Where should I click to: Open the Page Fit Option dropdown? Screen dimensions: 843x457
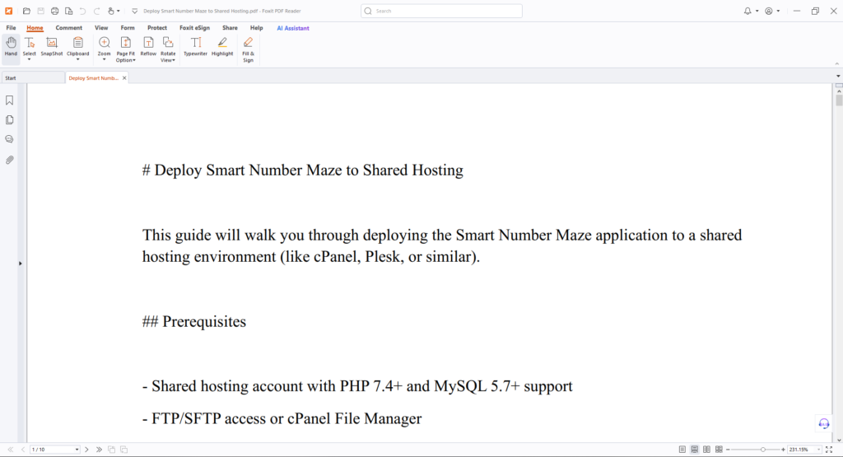tap(125, 60)
